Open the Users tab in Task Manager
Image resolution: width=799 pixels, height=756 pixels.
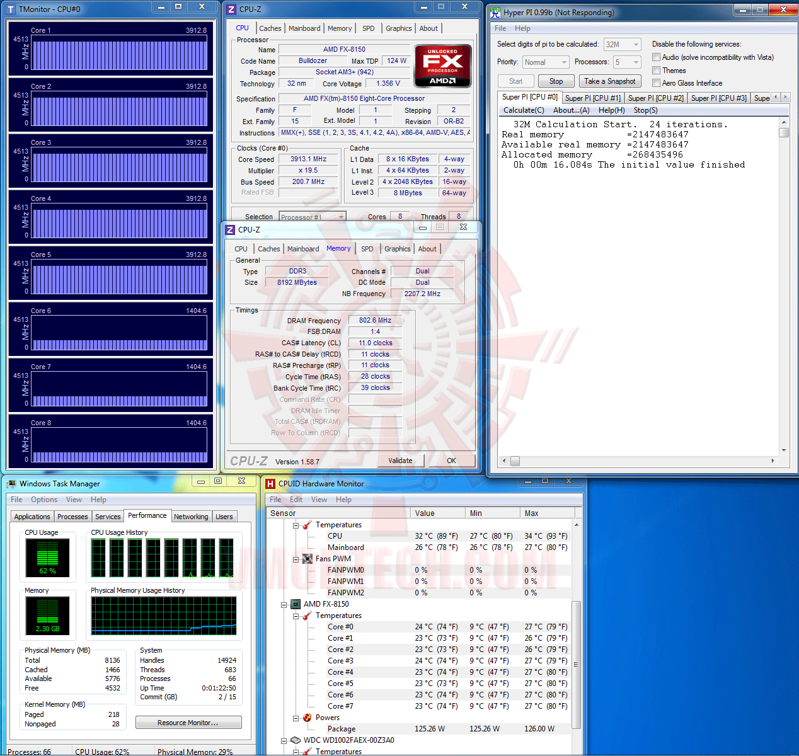tap(224, 517)
